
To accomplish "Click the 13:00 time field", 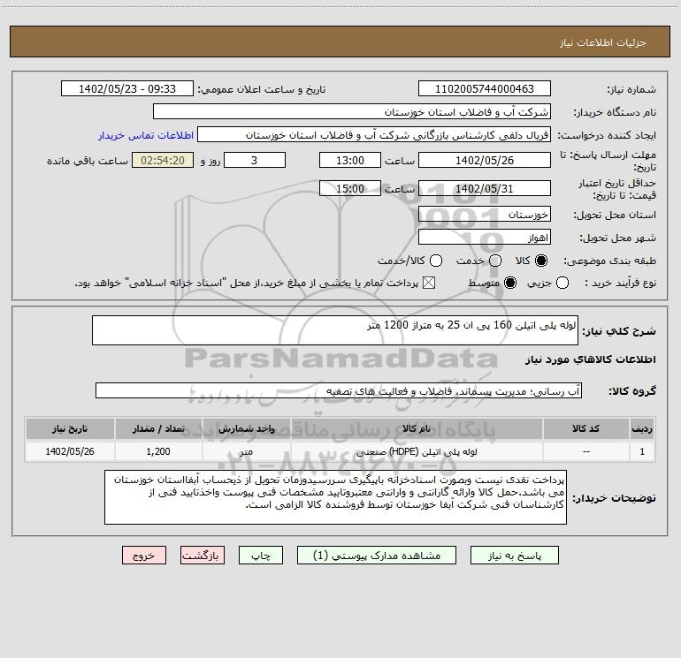I will coord(350,160).
